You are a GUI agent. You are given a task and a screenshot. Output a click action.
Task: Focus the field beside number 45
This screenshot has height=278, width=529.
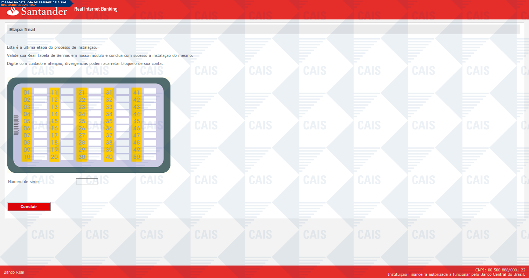(150, 121)
